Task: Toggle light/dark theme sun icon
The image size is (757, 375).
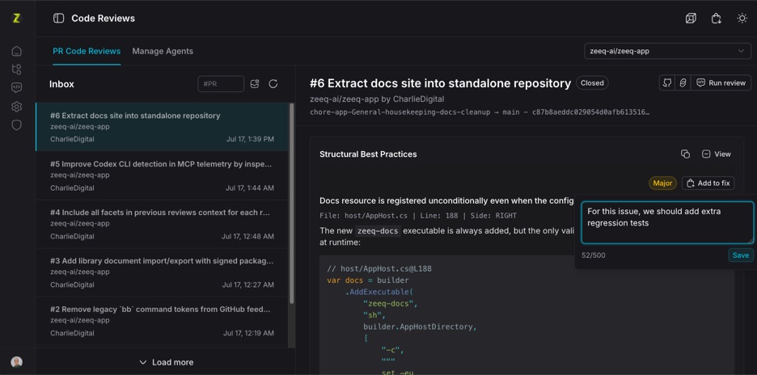Action: point(742,19)
